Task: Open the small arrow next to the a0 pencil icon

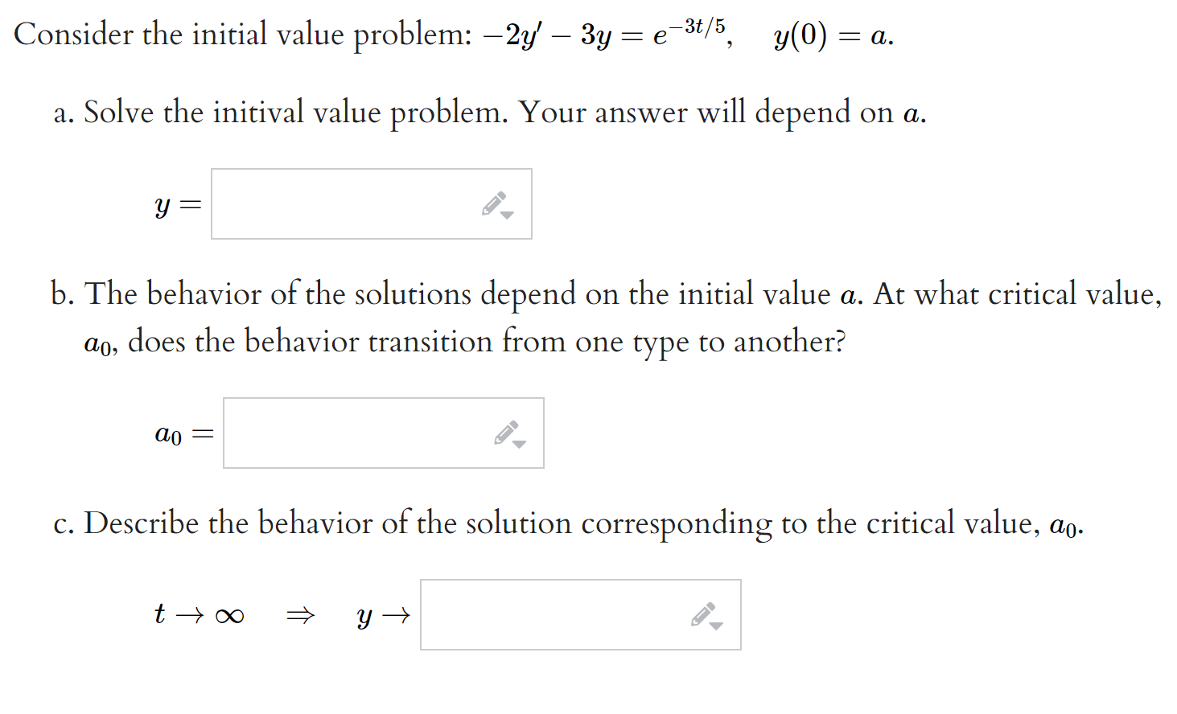Action: pyautogui.click(x=521, y=443)
